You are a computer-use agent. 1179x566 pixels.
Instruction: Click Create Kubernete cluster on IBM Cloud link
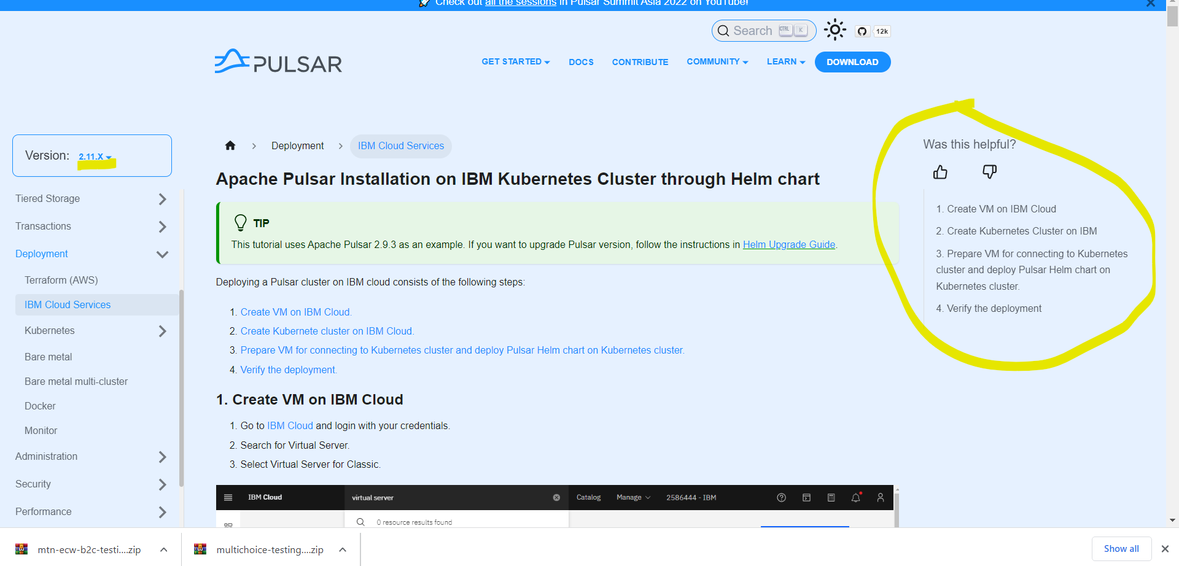pyautogui.click(x=327, y=331)
